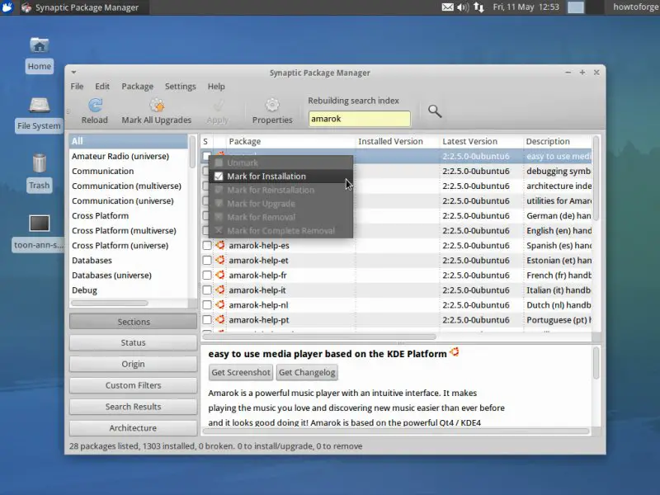Click the Get Screenshot button
Image resolution: width=660 pixels, height=495 pixels.
tap(241, 373)
